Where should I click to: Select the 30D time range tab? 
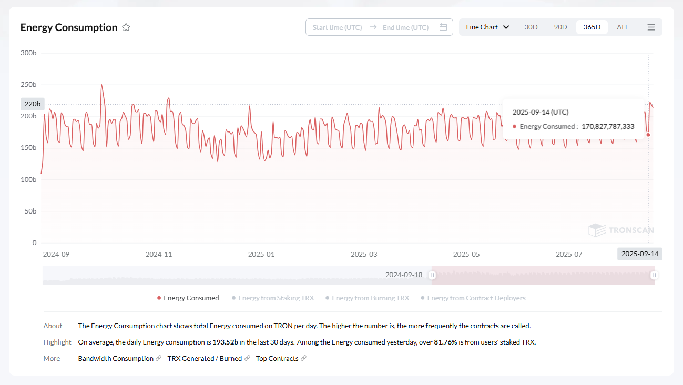(x=531, y=27)
